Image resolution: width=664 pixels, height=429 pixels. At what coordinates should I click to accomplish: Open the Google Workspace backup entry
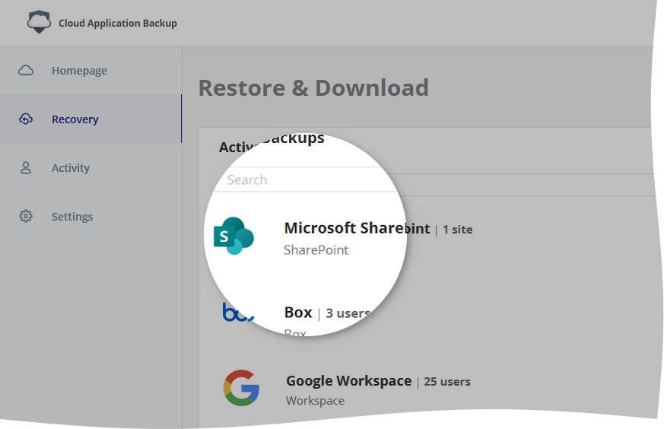(348, 381)
